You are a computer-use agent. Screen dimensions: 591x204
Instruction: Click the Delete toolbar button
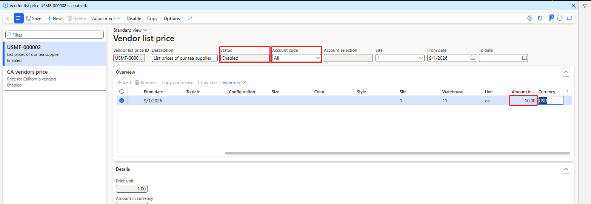(77, 18)
